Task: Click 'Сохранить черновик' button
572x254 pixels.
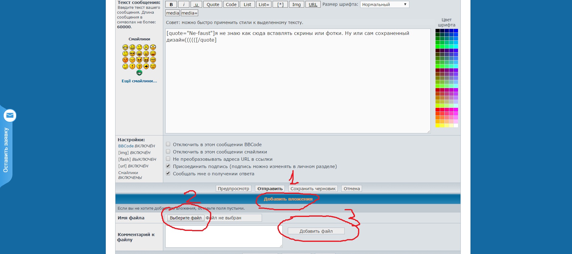Action: click(313, 189)
